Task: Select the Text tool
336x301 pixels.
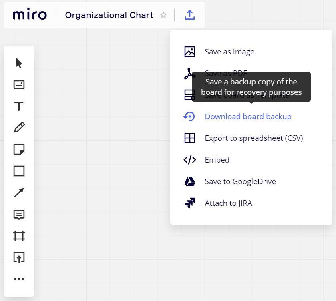Action: 19,106
